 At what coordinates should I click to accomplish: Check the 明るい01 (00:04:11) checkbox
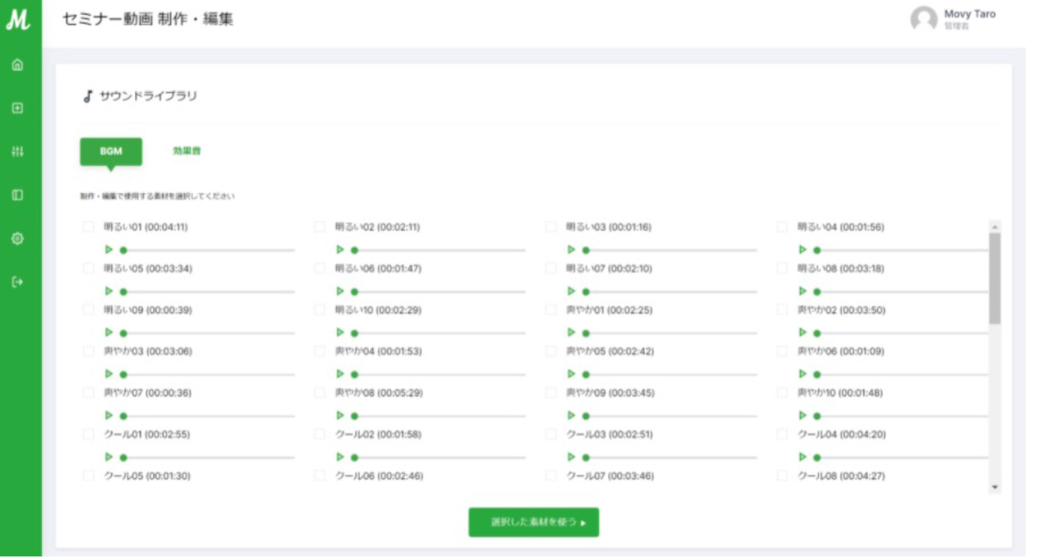[x=89, y=228]
